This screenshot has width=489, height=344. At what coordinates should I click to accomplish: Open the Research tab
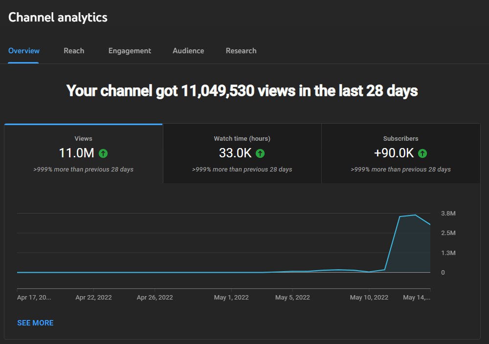[x=241, y=51]
